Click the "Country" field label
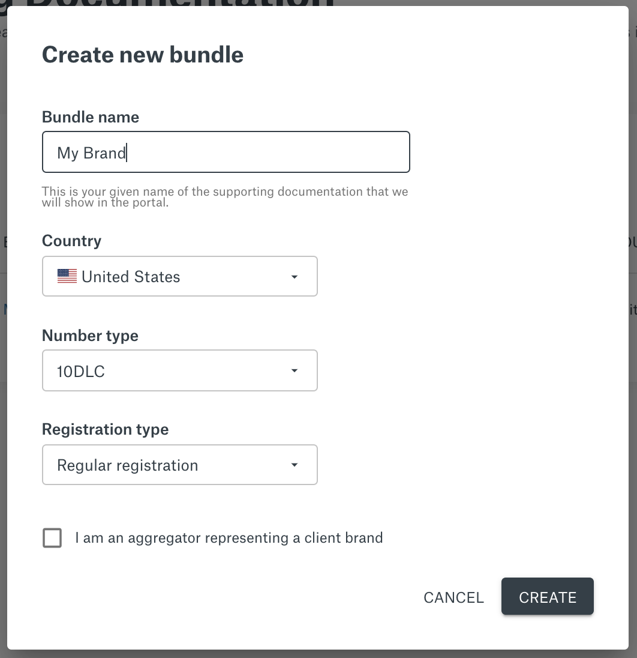The image size is (637, 658). click(72, 241)
